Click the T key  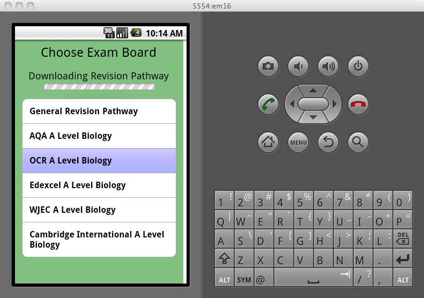click(x=304, y=219)
